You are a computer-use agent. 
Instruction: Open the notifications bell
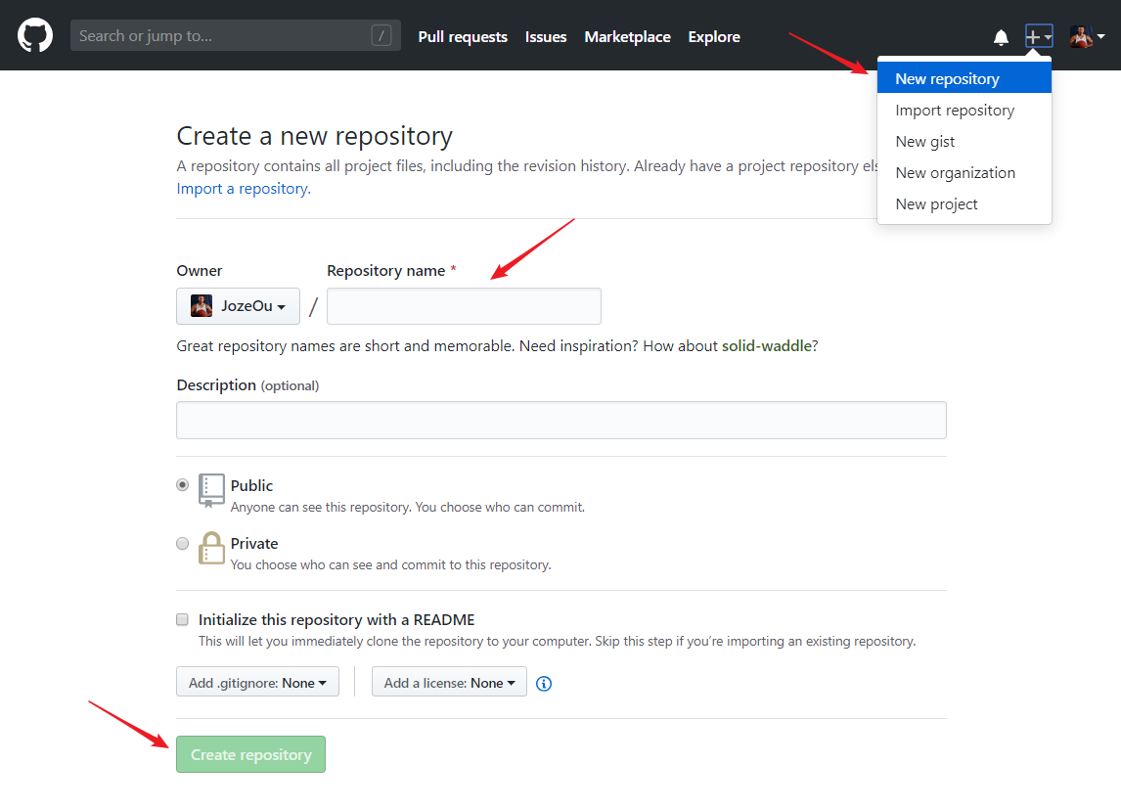click(x=1001, y=37)
